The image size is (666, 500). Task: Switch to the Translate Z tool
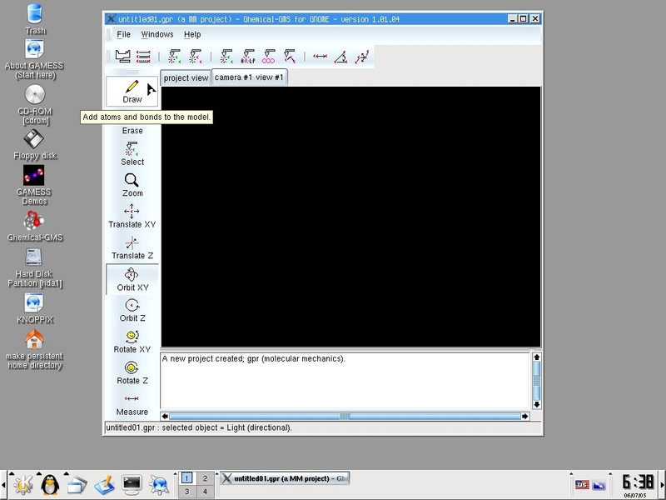click(x=132, y=247)
